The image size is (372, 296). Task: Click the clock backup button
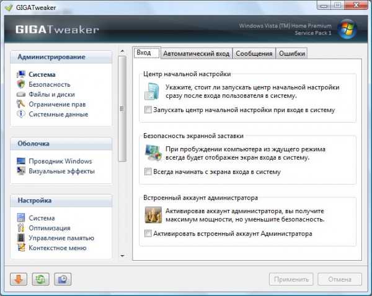[x=63, y=279]
